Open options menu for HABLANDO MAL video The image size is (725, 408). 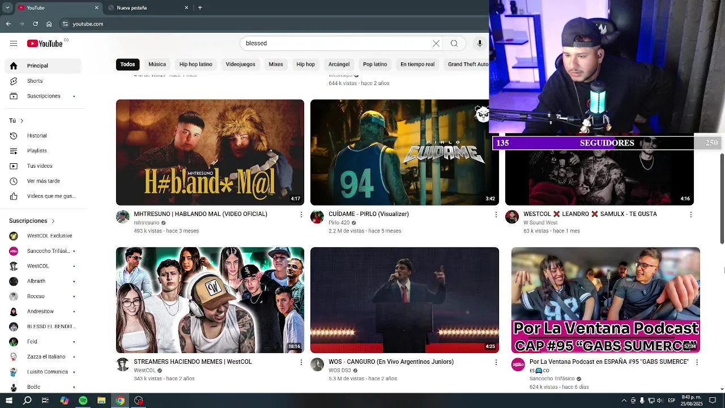(301, 215)
